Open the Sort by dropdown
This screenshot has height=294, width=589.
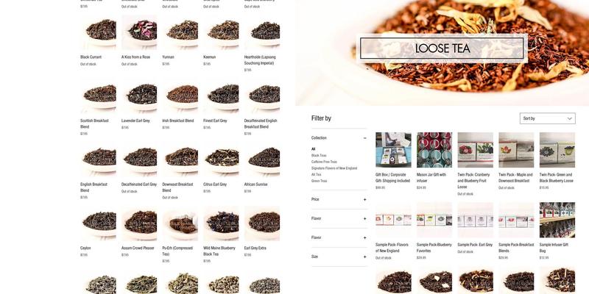click(x=547, y=118)
